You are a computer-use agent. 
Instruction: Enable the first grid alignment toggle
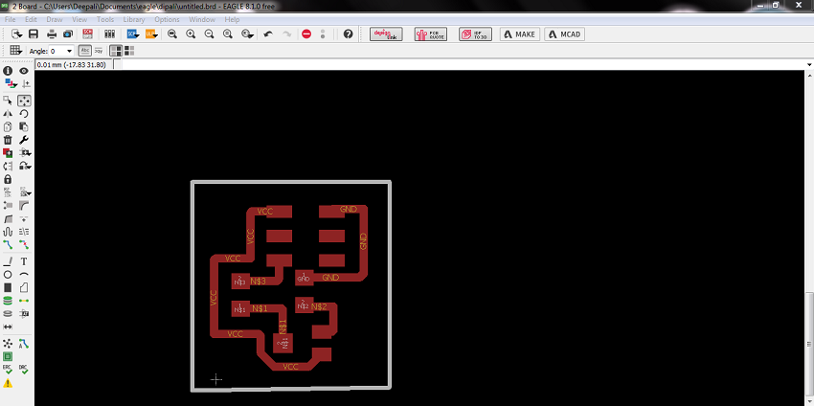point(116,51)
